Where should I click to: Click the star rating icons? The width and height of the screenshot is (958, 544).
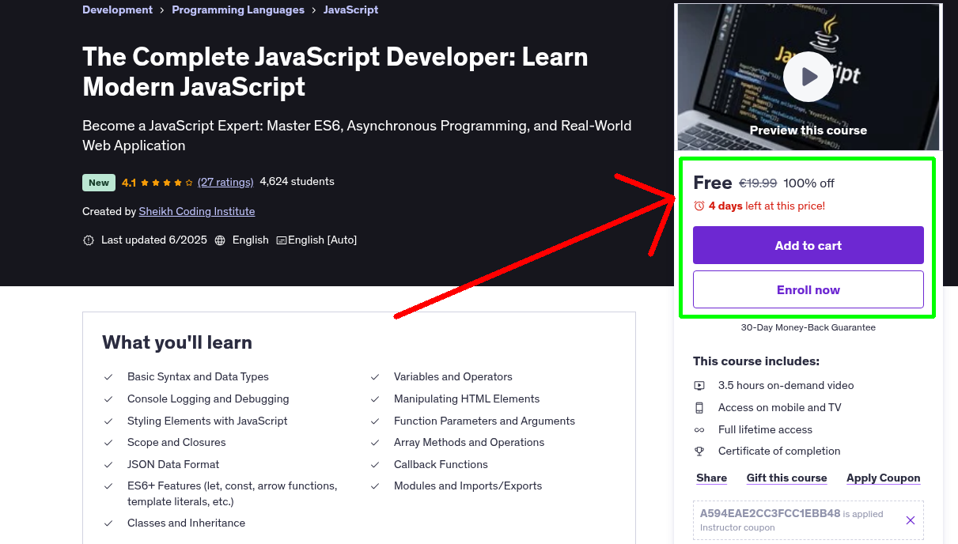[x=167, y=183]
